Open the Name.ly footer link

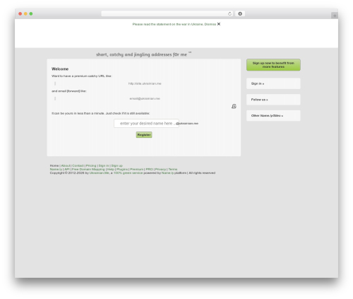pyautogui.click(x=56, y=169)
